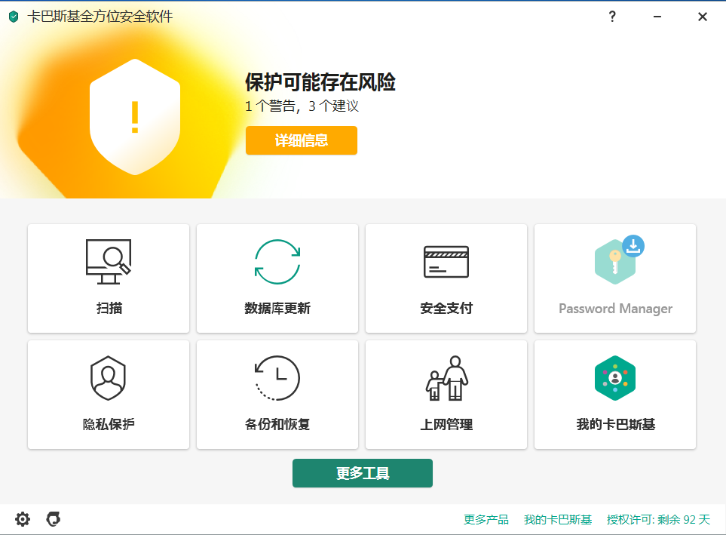Open the 安全支付 credit card icon
Screen dimensions: 726x535
click(446, 262)
